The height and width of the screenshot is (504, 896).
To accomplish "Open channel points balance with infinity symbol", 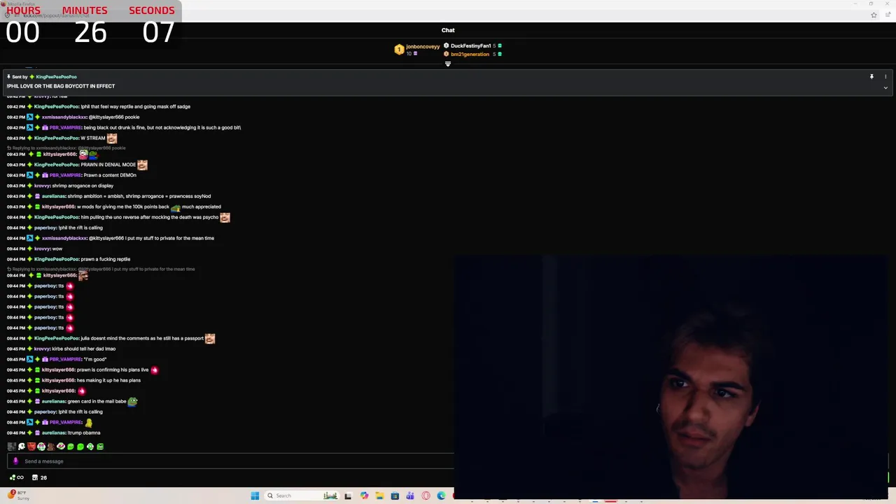I will point(16,477).
